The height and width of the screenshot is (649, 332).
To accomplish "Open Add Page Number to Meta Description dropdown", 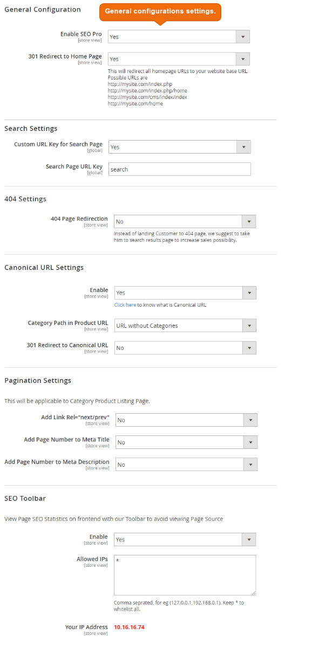I will pos(186,465).
